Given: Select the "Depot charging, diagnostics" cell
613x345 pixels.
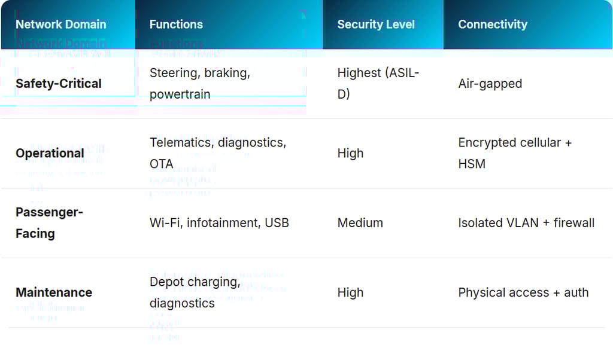Looking at the screenshot, I should click(x=195, y=292).
